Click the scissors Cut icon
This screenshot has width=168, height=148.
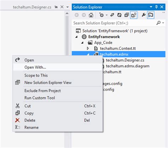coord(17,106)
